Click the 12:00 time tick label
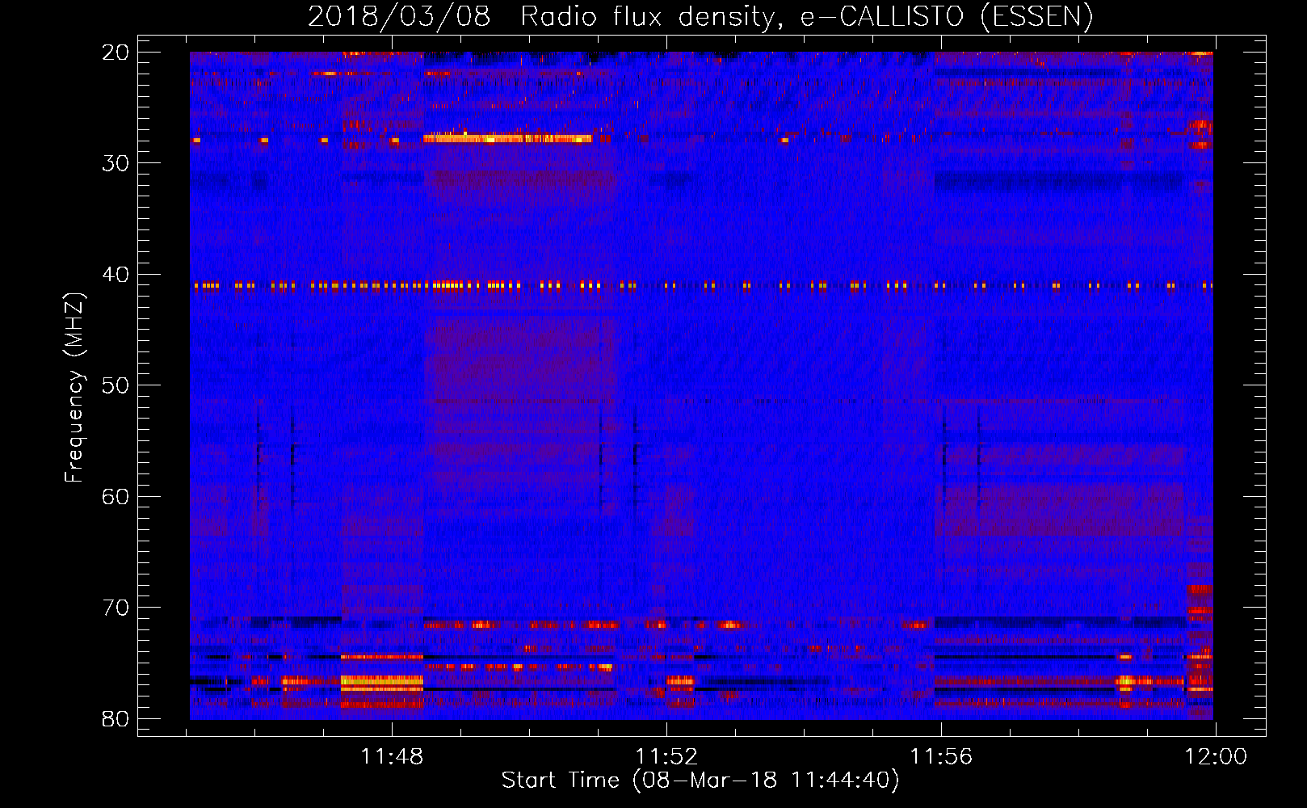 click(1216, 757)
